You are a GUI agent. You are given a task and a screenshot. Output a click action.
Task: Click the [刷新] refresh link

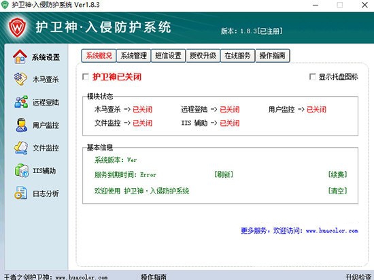pos(224,174)
